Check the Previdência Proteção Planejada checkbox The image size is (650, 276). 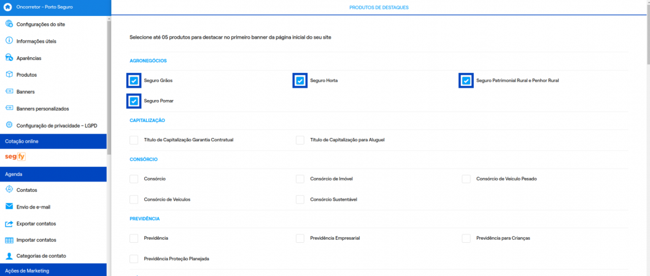click(x=134, y=259)
